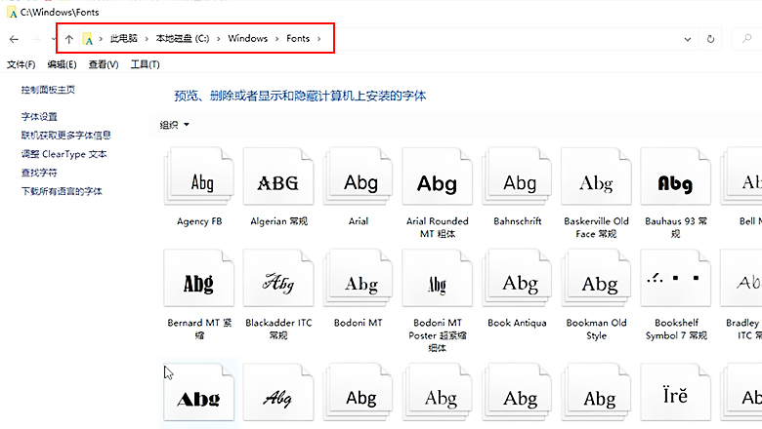The image size is (762, 429).
Task: Click 此电脑 in the breadcrumb path
Action: 124,39
